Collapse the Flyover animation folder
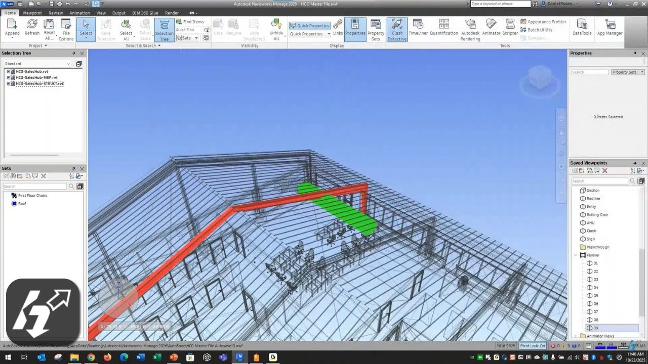Viewport: 648px width, 364px height. coord(576,255)
